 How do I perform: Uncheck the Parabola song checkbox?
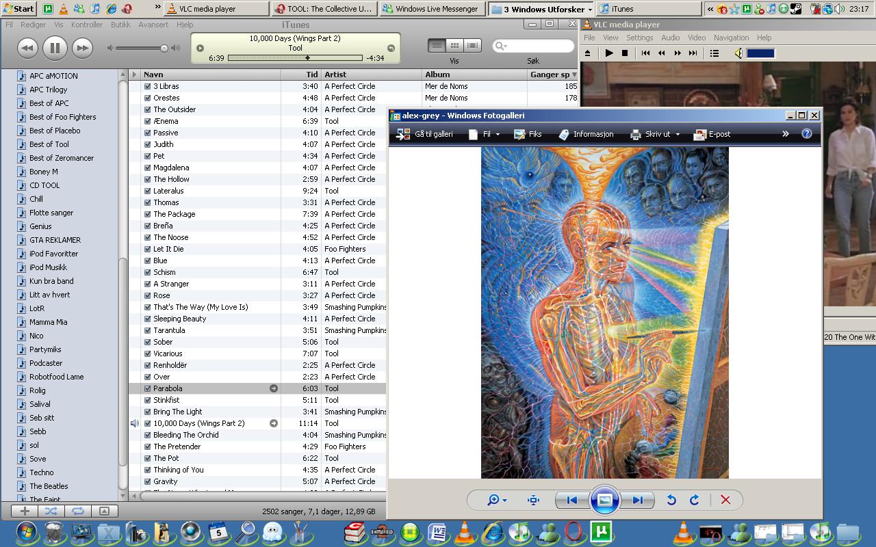click(x=147, y=388)
